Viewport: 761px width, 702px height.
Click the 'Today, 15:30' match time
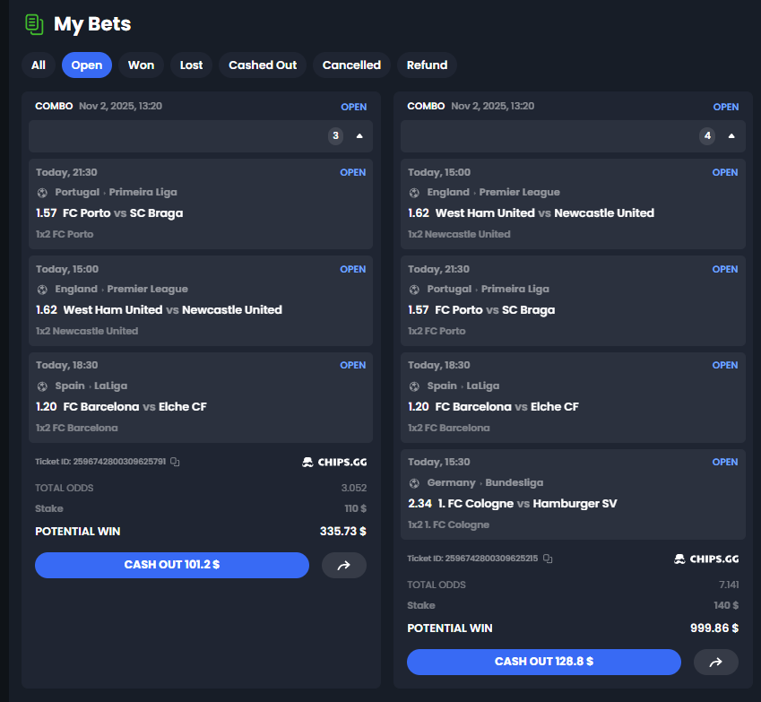pos(438,463)
